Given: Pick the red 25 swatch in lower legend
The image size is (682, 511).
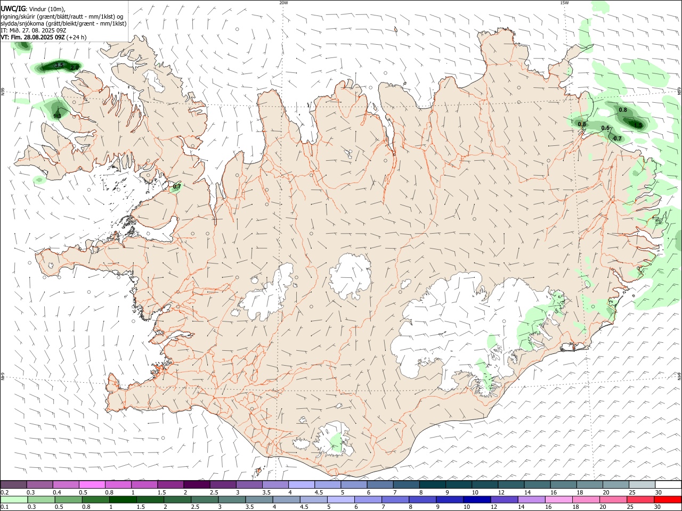Looking at the screenshot, I should [639, 499].
